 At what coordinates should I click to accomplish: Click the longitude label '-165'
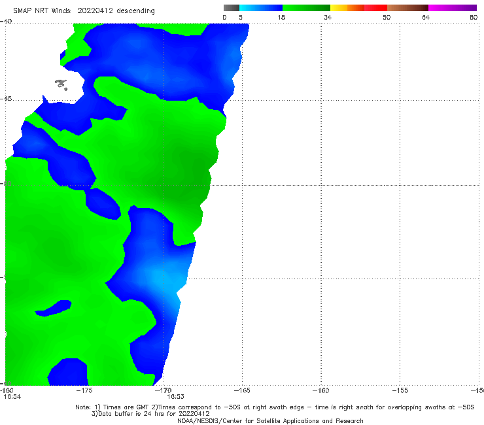(x=242, y=390)
